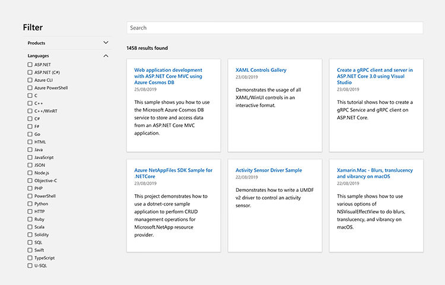Open the XAML Controls Gallery sample

click(x=260, y=70)
